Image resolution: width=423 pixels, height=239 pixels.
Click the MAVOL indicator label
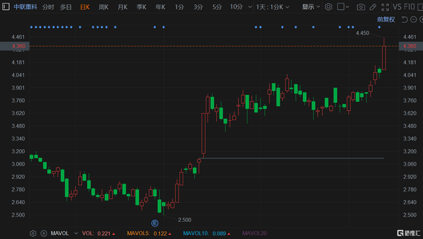60,233
